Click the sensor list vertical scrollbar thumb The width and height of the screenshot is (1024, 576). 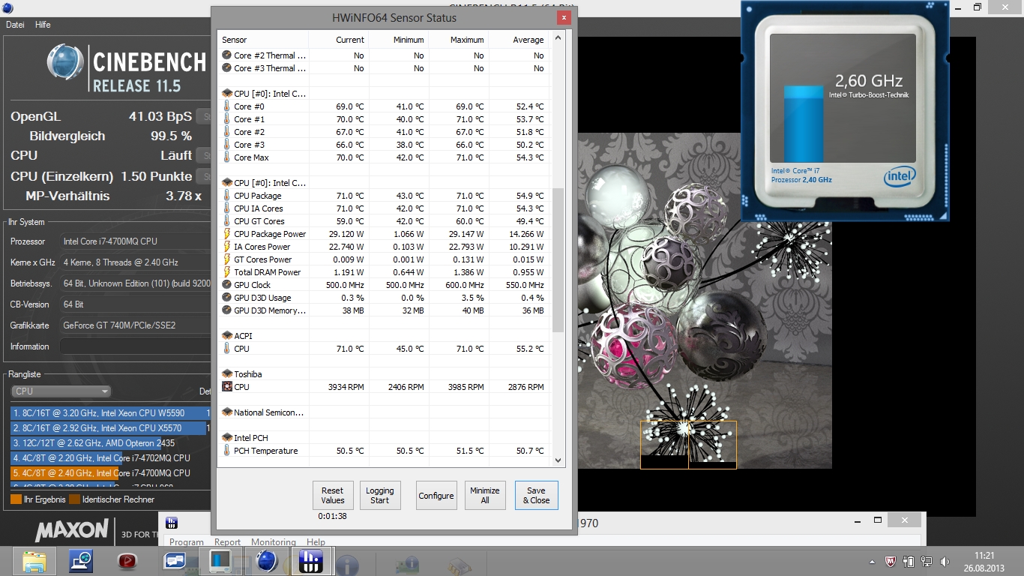pos(558,259)
